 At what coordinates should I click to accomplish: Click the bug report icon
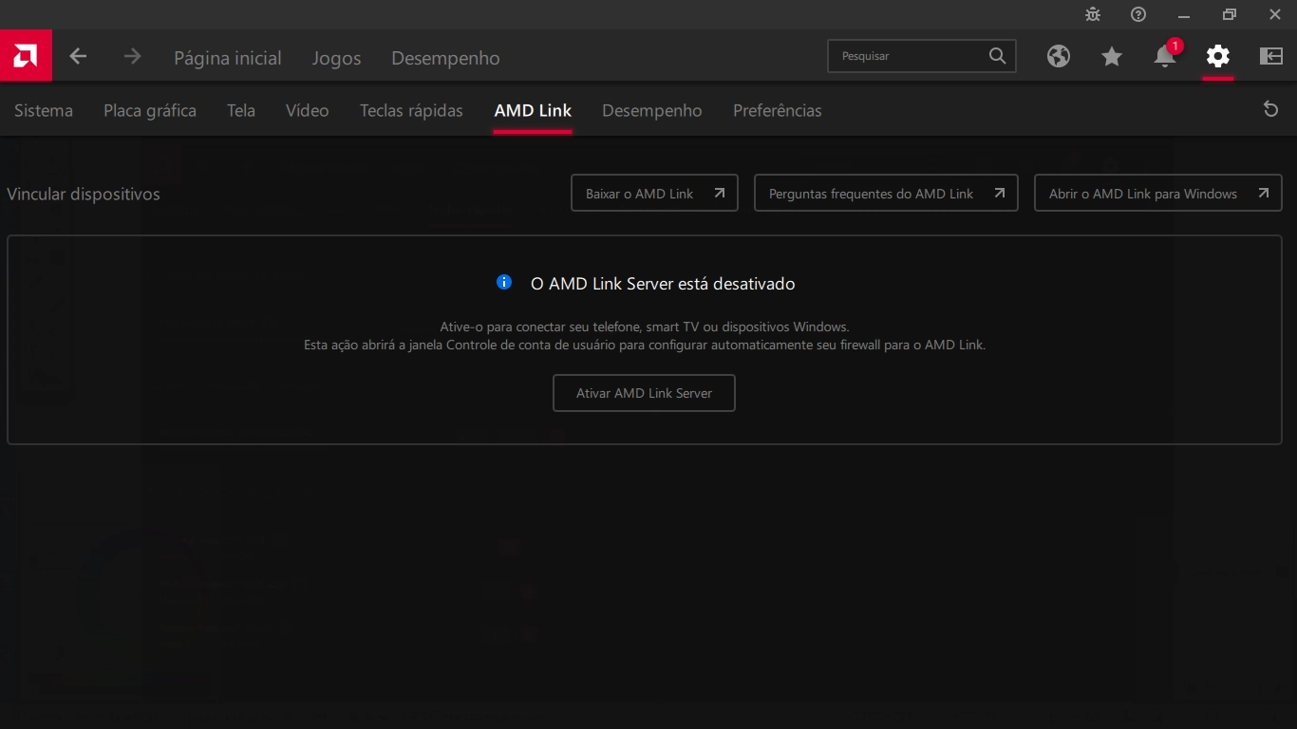[x=1093, y=14]
